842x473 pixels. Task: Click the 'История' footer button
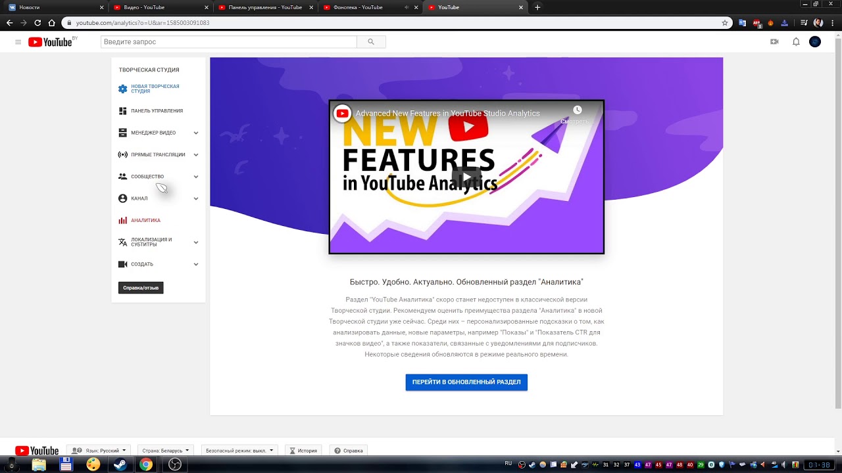coord(303,451)
